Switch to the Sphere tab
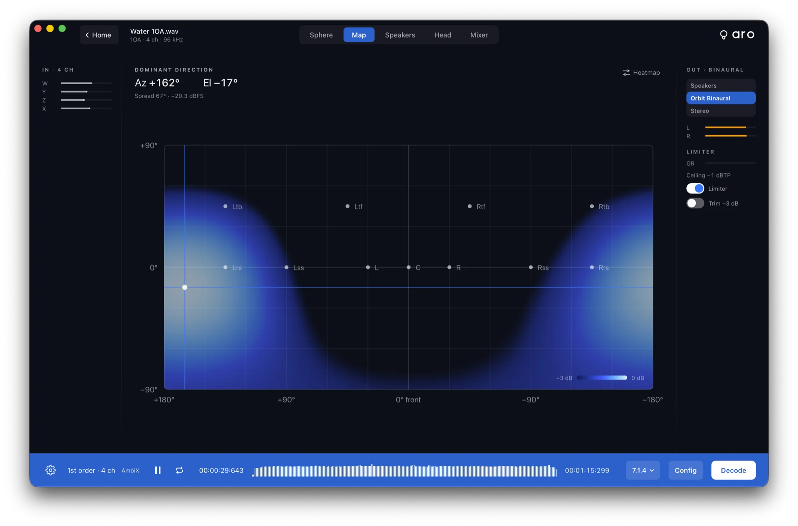Screen dimensions: 798x526 (x=321, y=35)
